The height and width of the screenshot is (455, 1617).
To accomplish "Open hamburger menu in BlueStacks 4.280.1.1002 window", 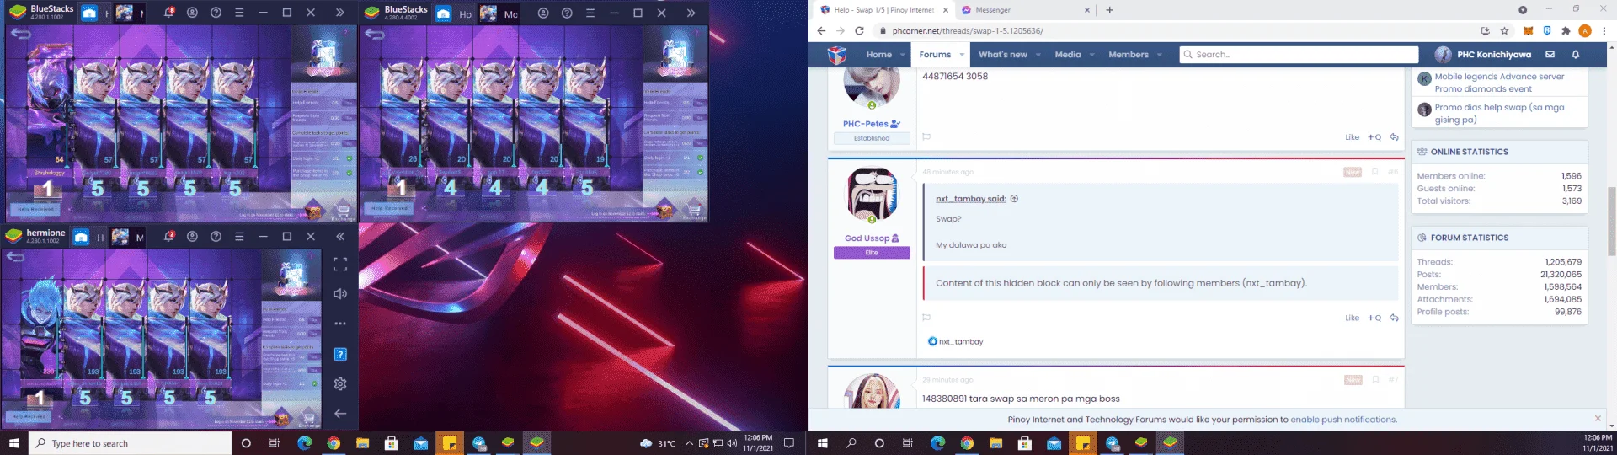I will [239, 13].
